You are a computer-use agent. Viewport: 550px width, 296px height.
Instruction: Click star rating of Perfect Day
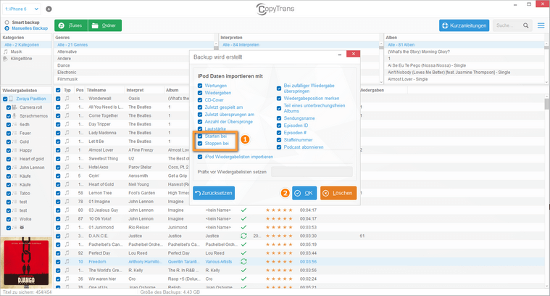tap(279, 253)
